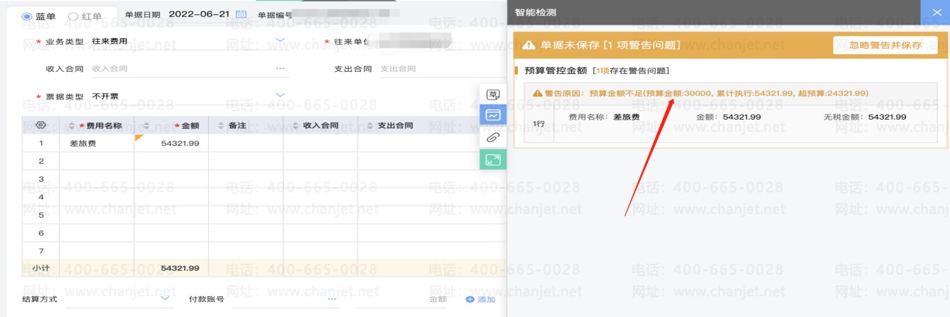Select row number 7 in the table

pyautogui.click(x=41, y=250)
